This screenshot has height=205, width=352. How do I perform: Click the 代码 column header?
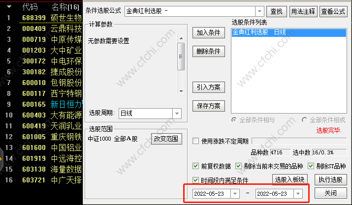pyautogui.click(x=30, y=7)
